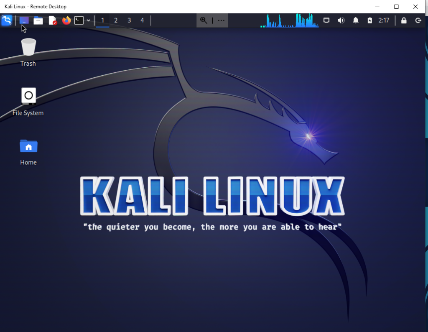Switch to workspace 4
This screenshot has width=428, height=332.
pyautogui.click(x=142, y=20)
